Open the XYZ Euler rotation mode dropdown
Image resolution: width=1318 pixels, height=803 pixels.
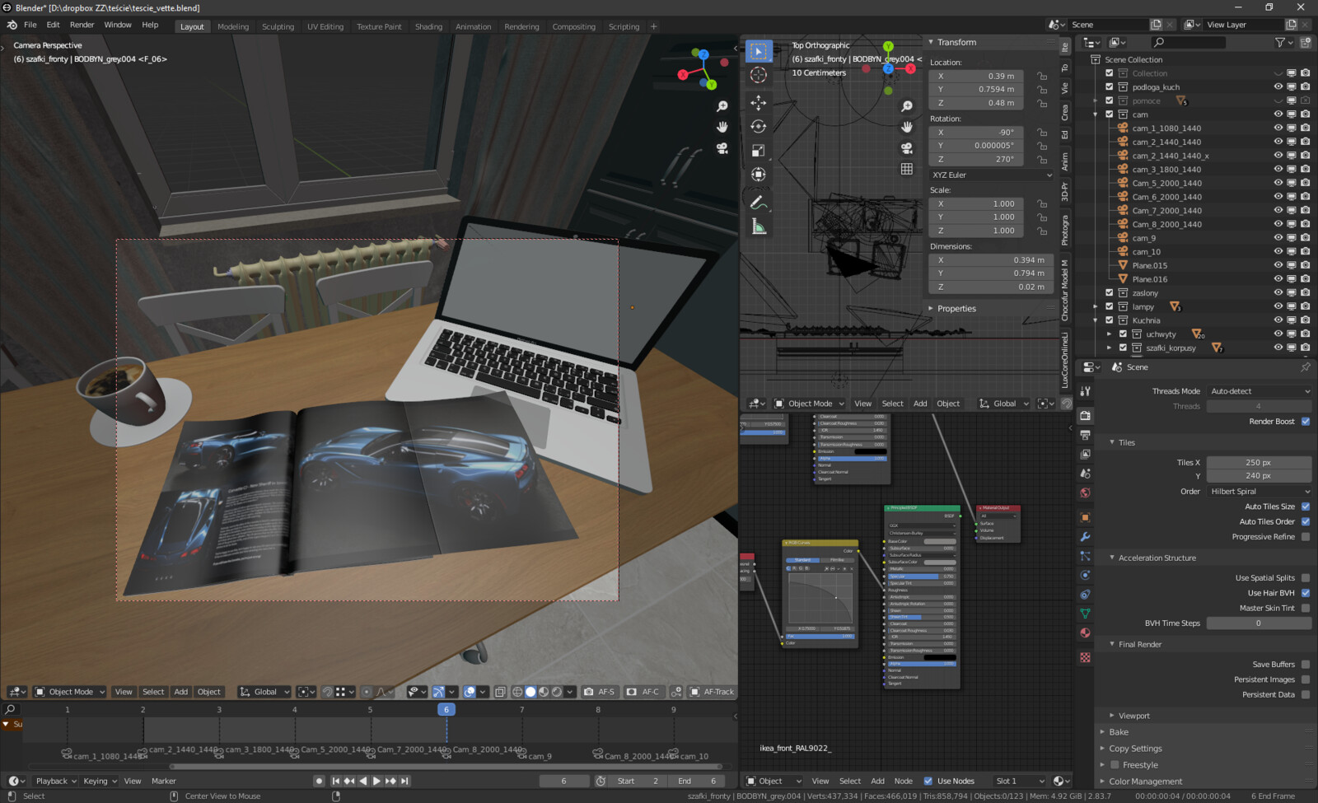(x=992, y=175)
